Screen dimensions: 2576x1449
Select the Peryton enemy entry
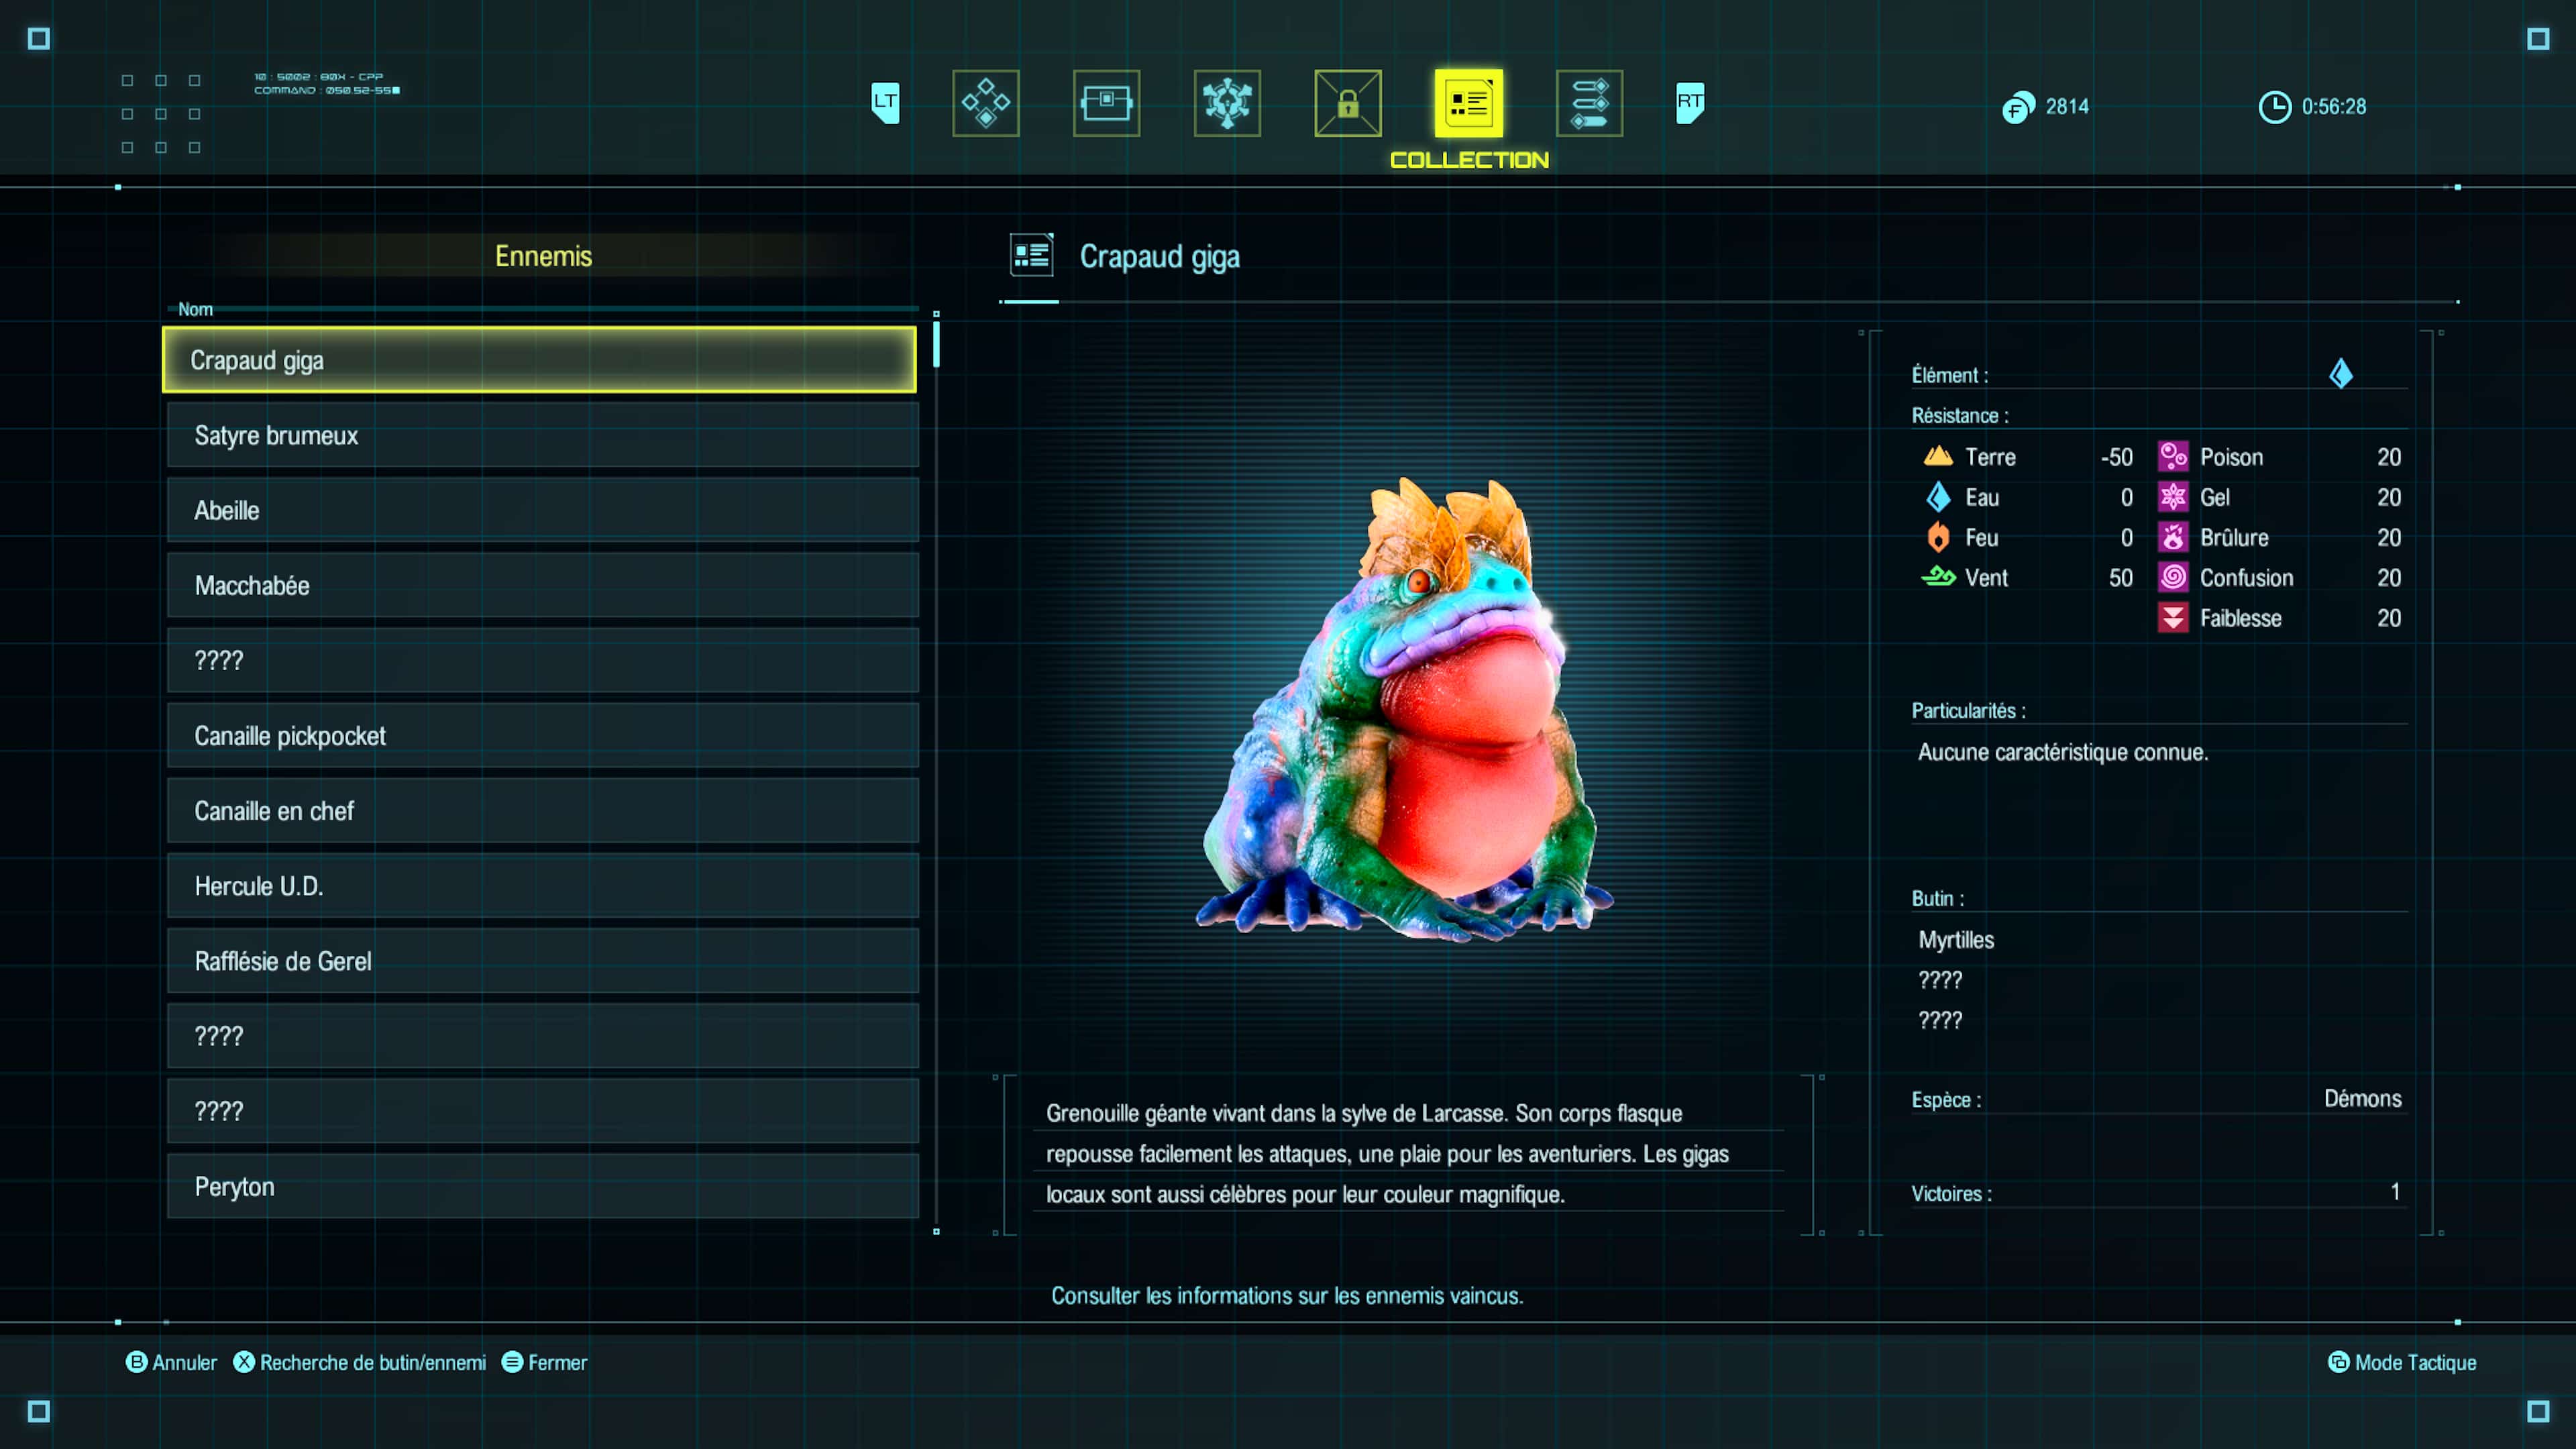[543, 1186]
